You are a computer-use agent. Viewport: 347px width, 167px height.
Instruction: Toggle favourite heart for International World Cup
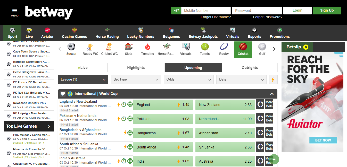point(63,94)
